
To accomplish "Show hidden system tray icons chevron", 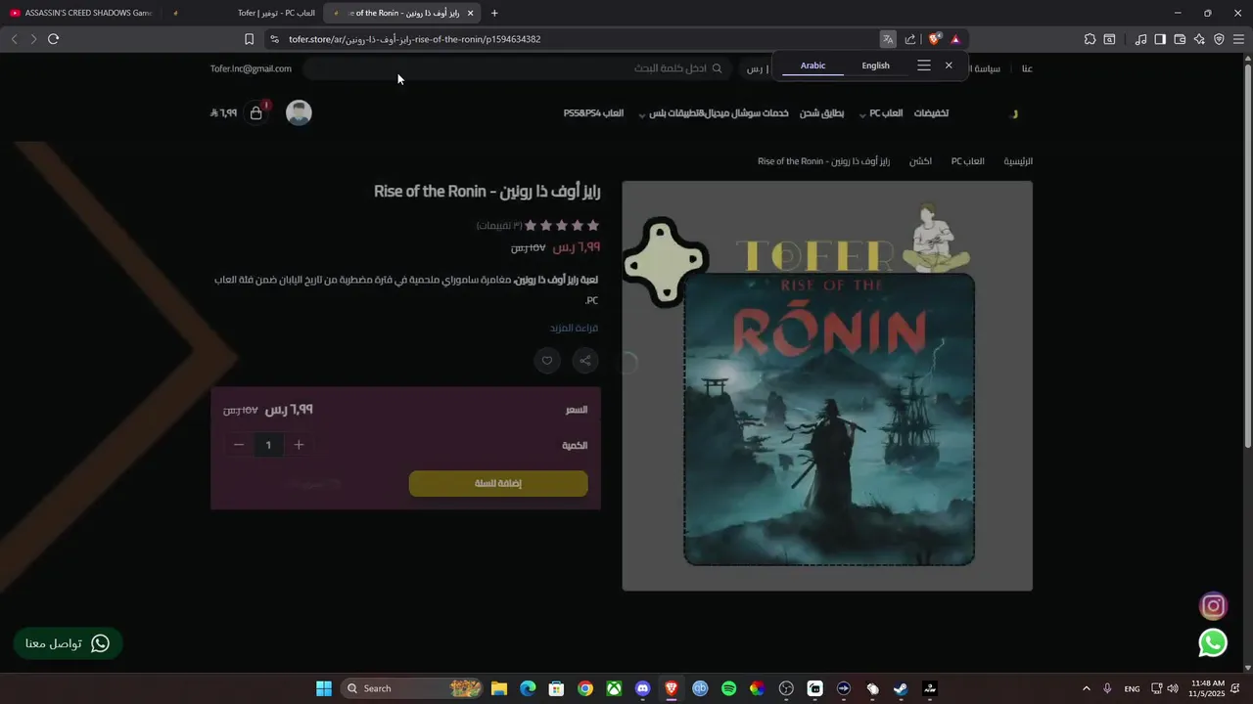I will (x=1086, y=688).
